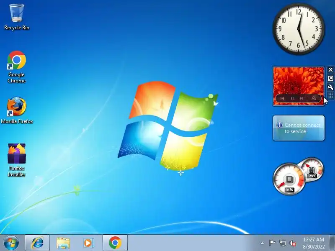Open the Windows Start menu orb
This screenshot has height=251, width=335.
tap(11, 243)
